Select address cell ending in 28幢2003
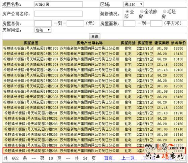 (x=31, y=81)
